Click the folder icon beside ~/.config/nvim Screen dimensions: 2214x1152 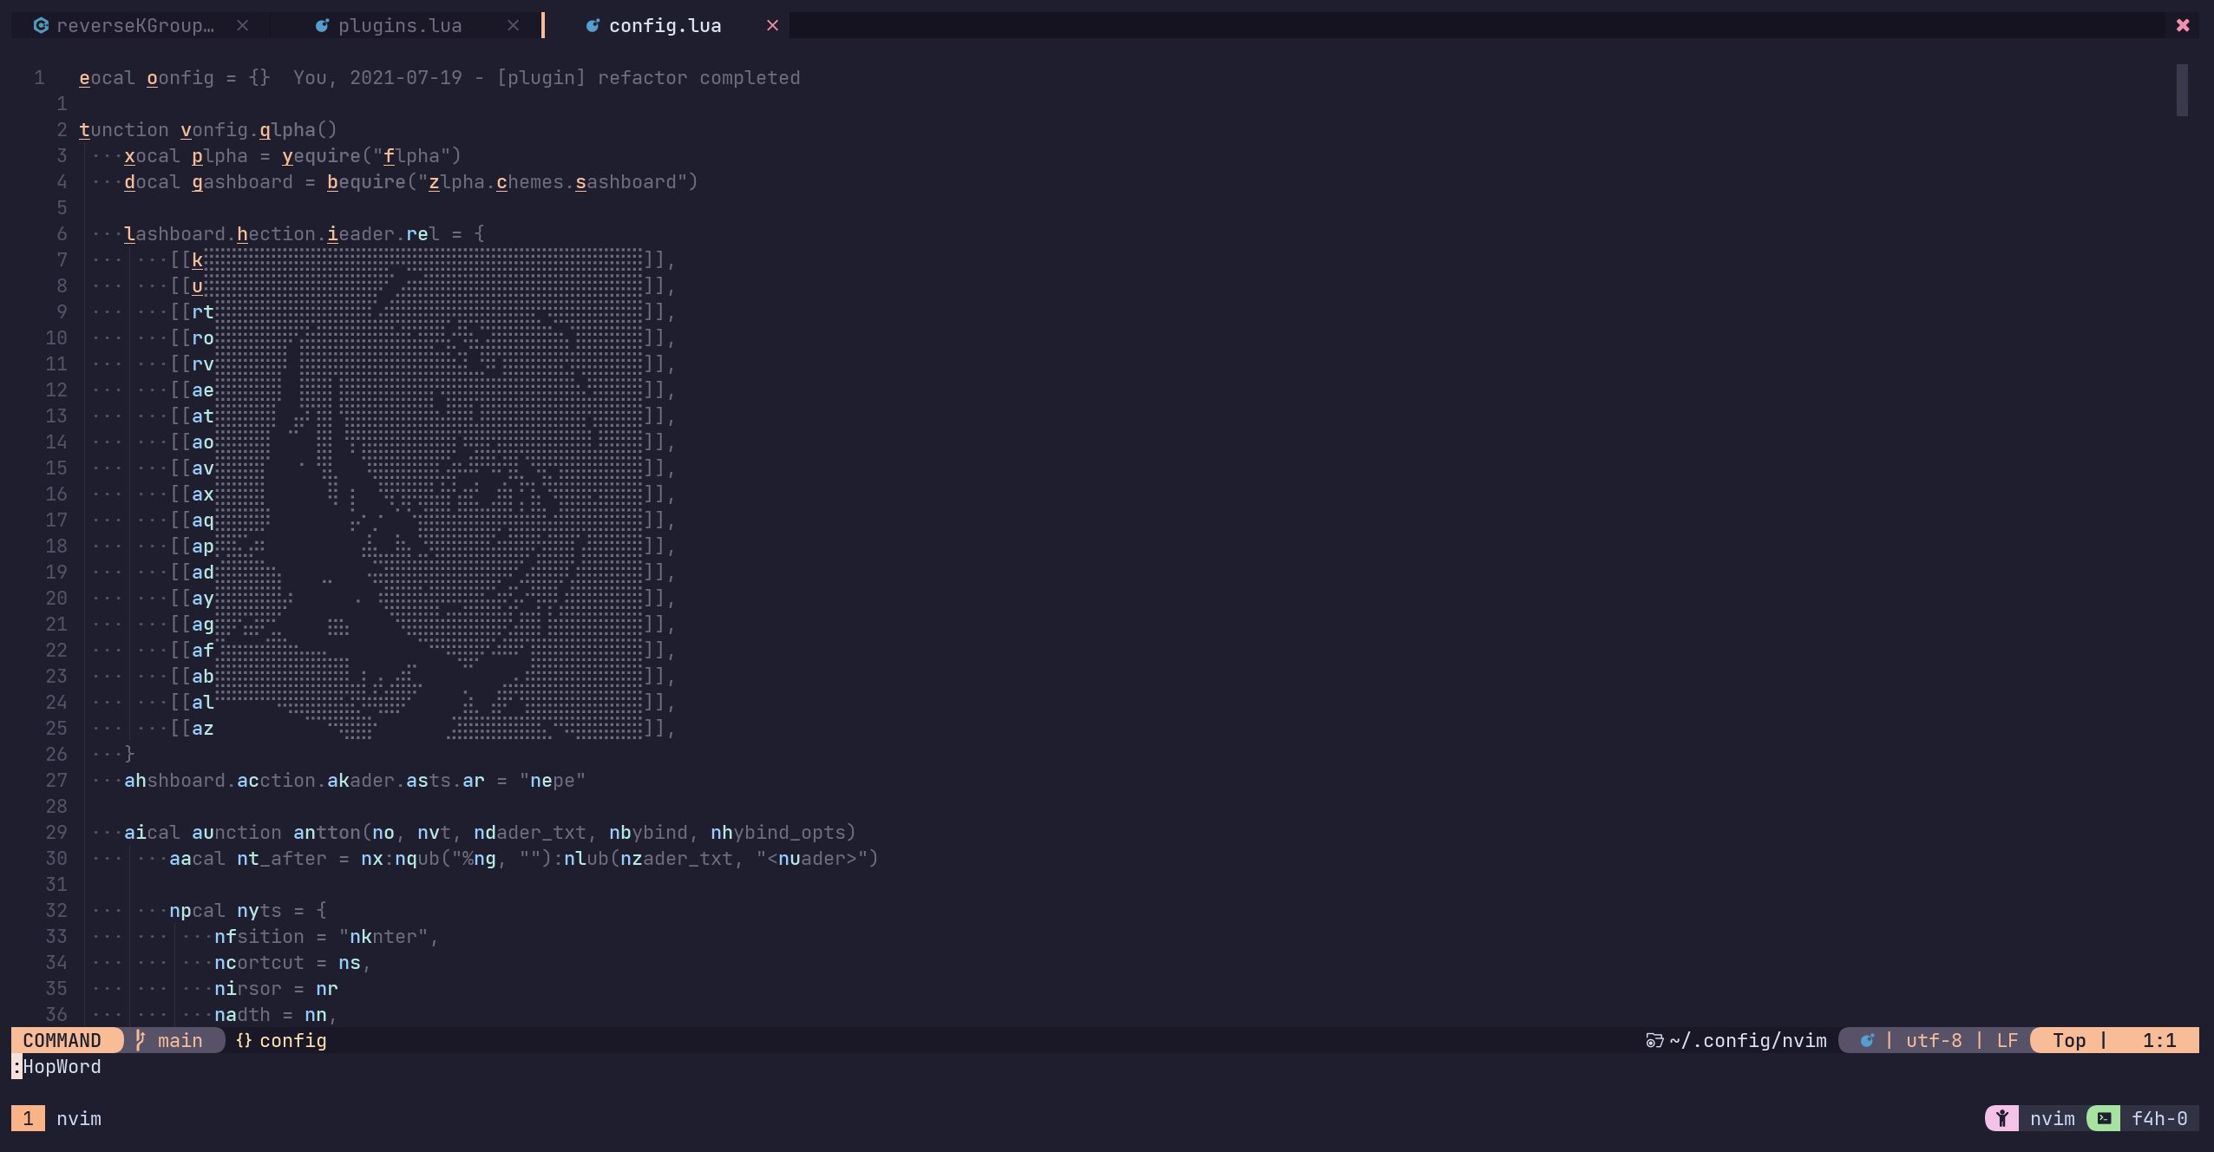(x=1654, y=1040)
